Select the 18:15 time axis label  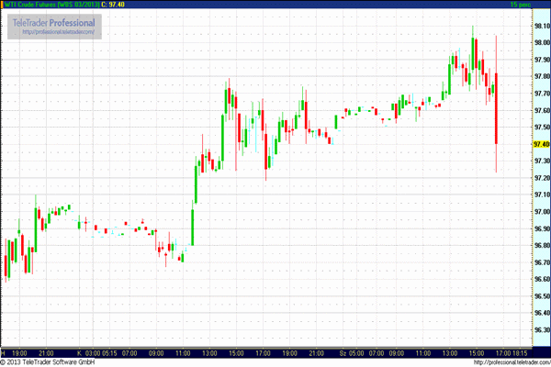click(x=520, y=352)
